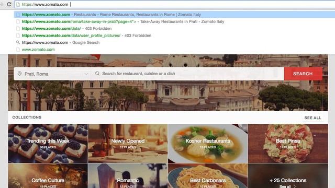Focus the restaurant, cuisine or dish search field

[x=187, y=74]
